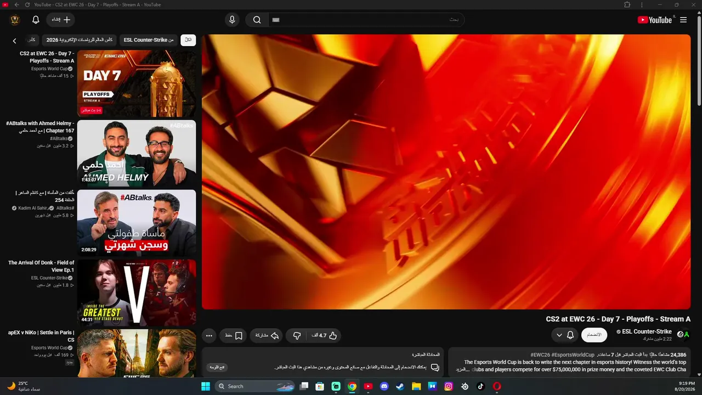Open File Explorer from the taskbar
The height and width of the screenshot is (395, 702).
[416, 386]
